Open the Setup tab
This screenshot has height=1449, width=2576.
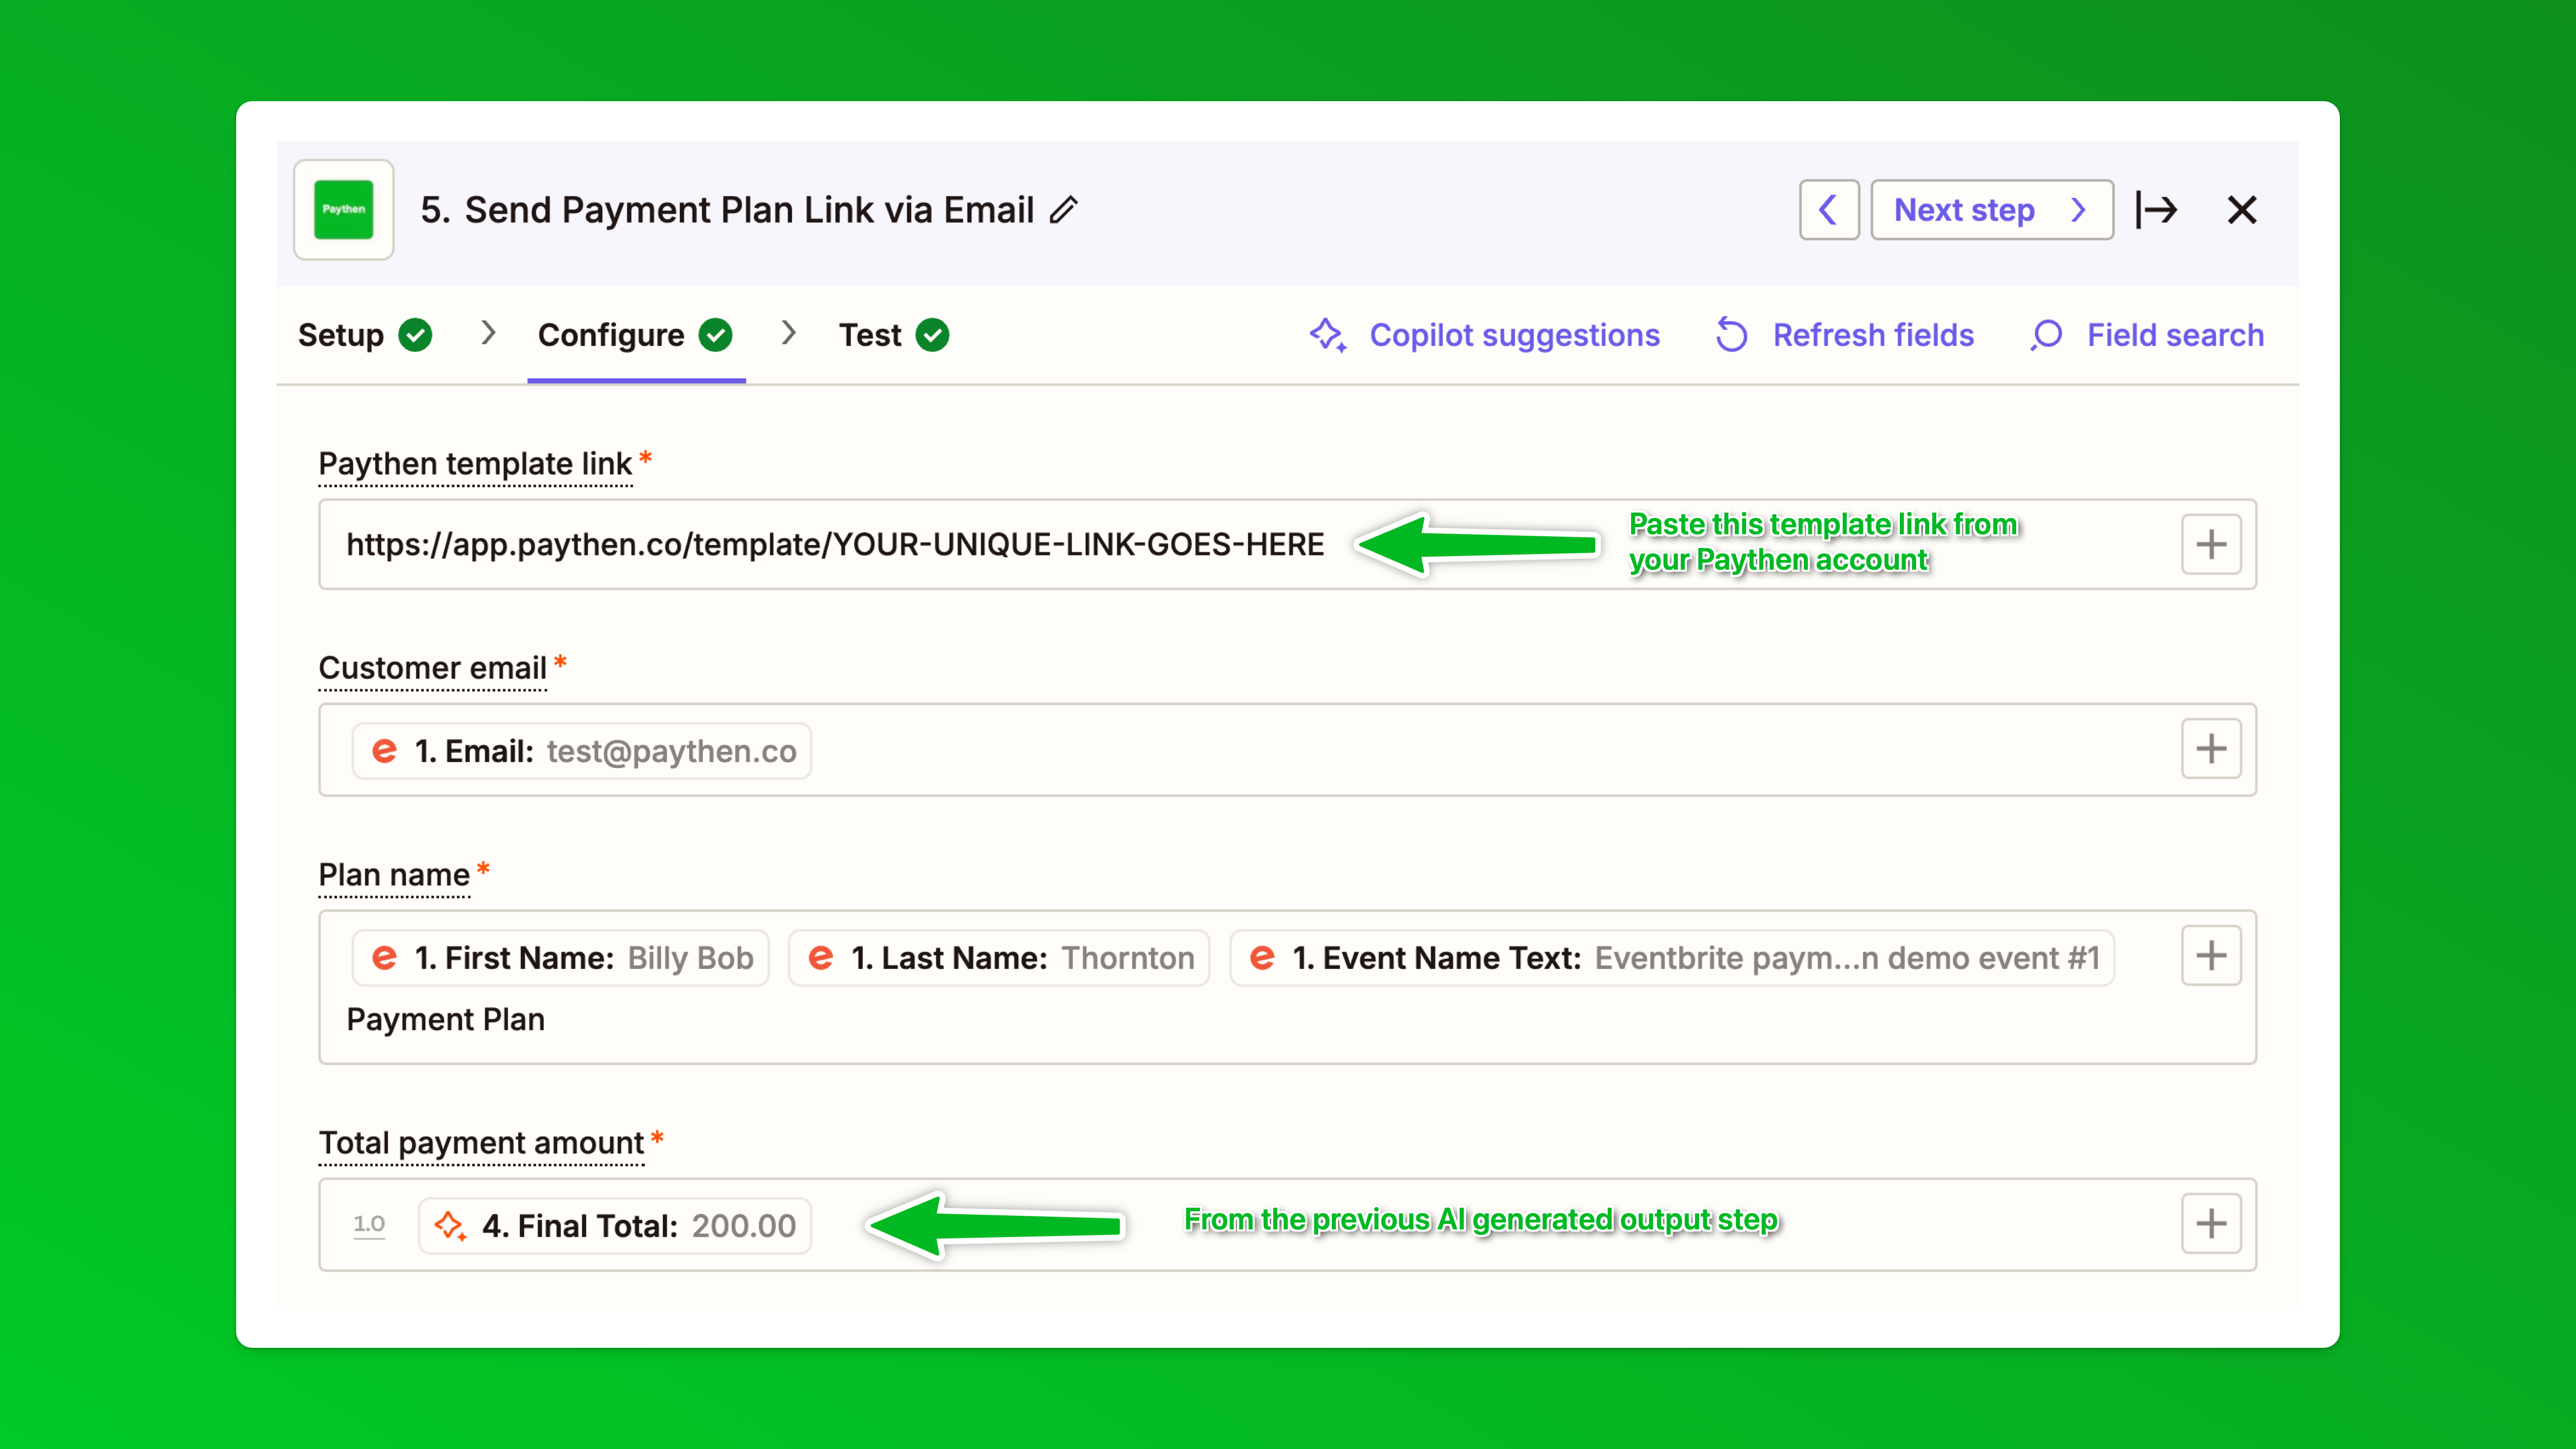[365, 335]
